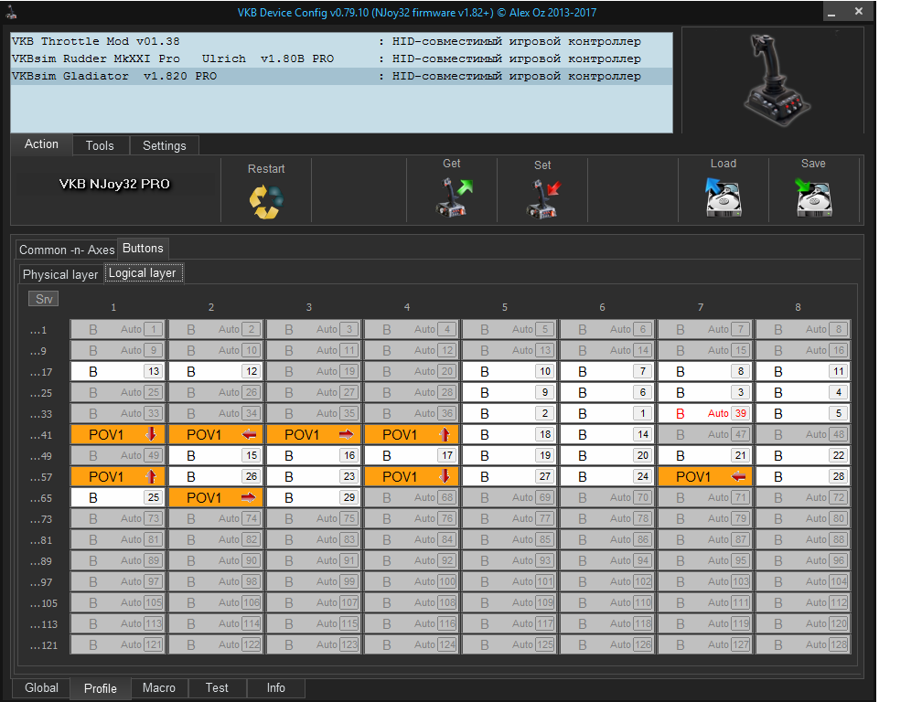Open the Action tab

(x=41, y=144)
